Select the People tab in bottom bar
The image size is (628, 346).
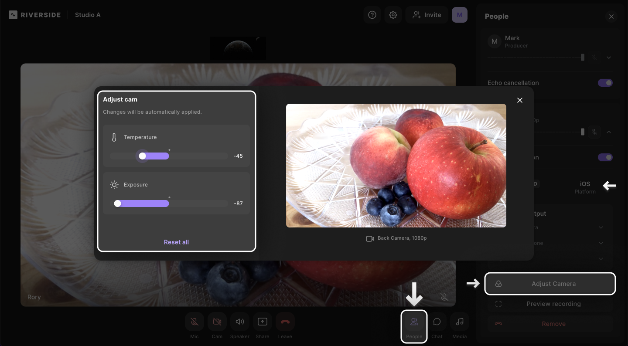pos(414,326)
